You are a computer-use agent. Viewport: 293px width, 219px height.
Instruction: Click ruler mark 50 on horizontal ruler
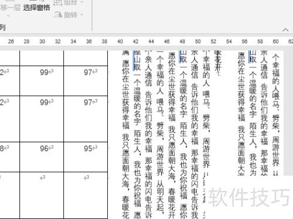coord(198,42)
